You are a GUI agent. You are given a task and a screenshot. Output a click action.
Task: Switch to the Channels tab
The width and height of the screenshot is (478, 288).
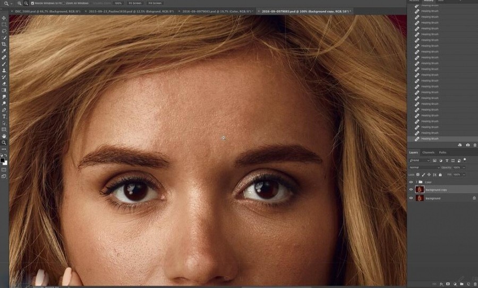click(428, 153)
